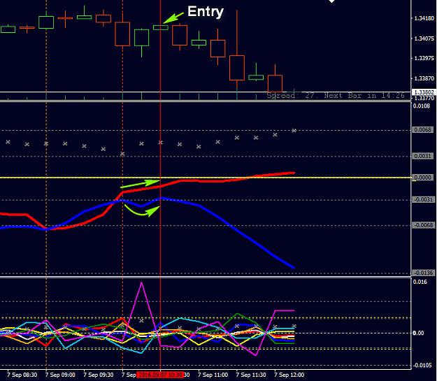This screenshot has width=437, height=381.
Task: Click the 1.33870 price axis label
Action: click(x=424, y=78)
